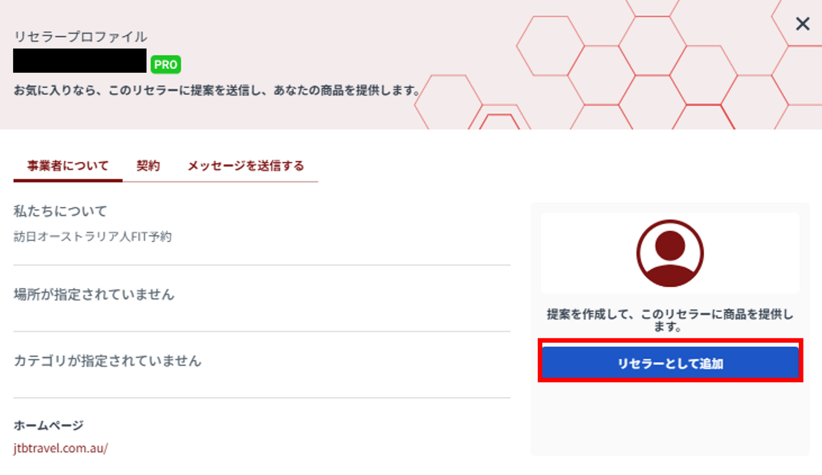Select the メッセージを送信する tab
The height and width of the screenshot is (475, 822).
pos(245,166)
